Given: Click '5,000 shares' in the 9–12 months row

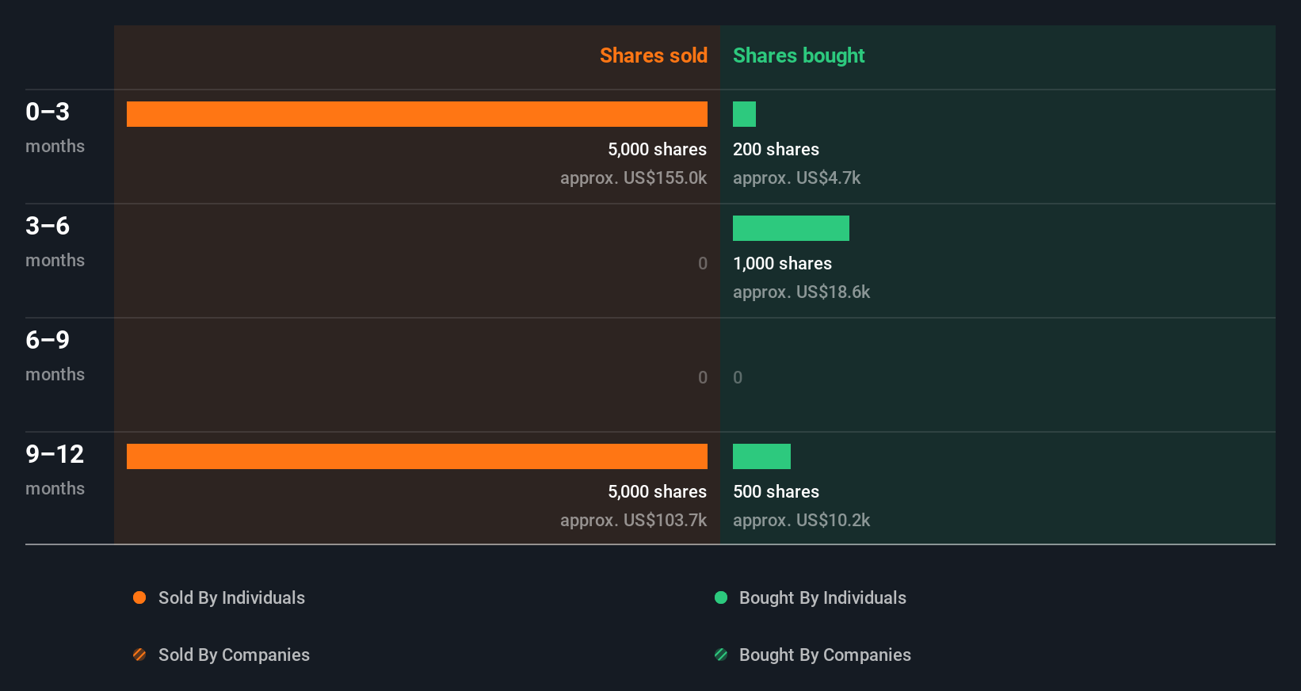Looking at the screenshot, I should coord(657,492).
